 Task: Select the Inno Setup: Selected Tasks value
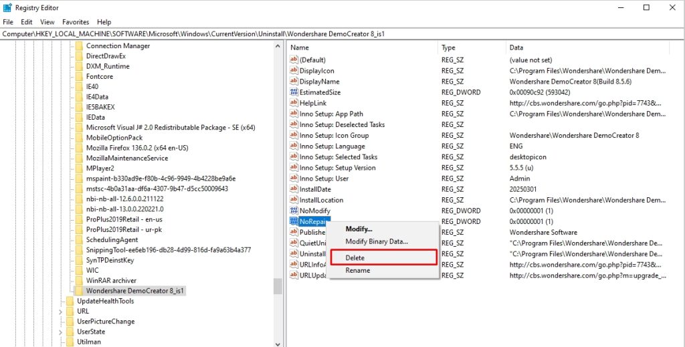(x=338, y=156)
